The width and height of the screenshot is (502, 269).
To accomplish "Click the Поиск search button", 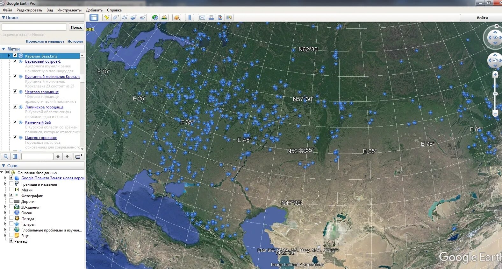I will point(76,27).
